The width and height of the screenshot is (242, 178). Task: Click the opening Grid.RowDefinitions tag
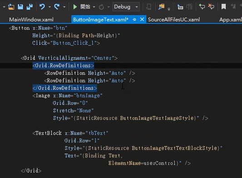pos(63,66)
